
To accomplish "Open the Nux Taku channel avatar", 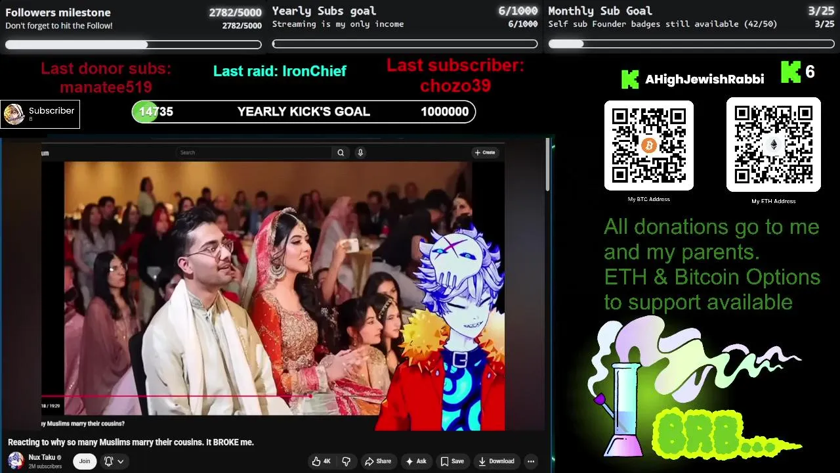I will tap(16, 461).
